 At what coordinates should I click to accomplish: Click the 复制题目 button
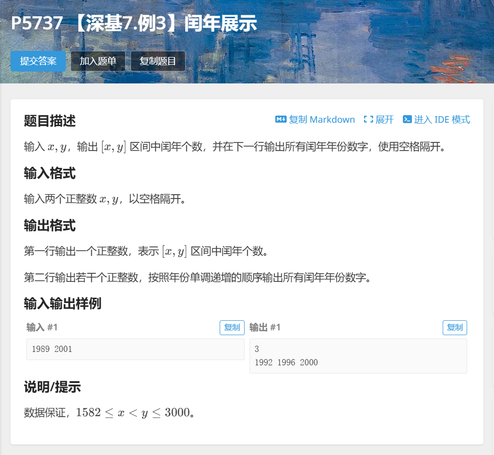point(158,61)
